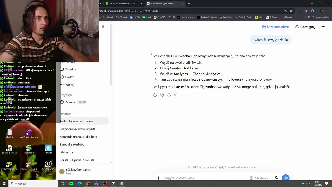Open the sfds.txt desktop file

click(10, 133)
